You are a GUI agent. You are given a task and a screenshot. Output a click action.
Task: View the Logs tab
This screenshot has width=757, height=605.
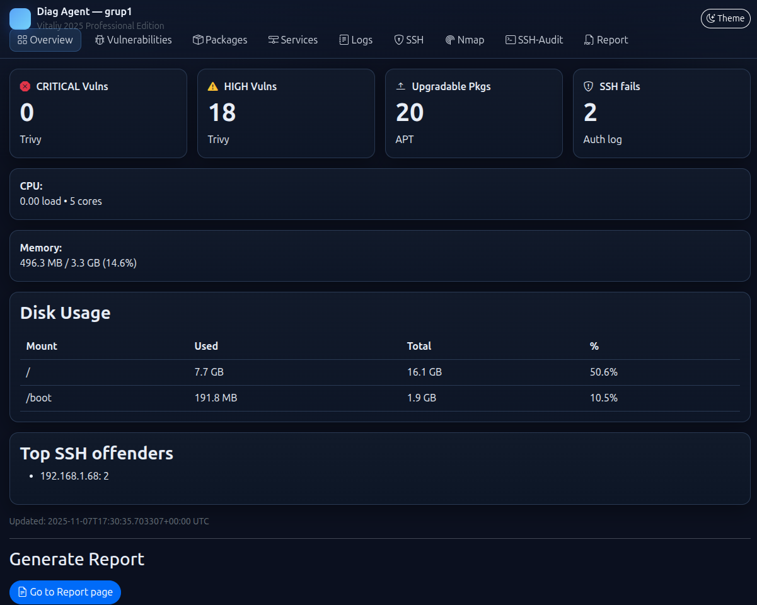(x=355, y=40)
